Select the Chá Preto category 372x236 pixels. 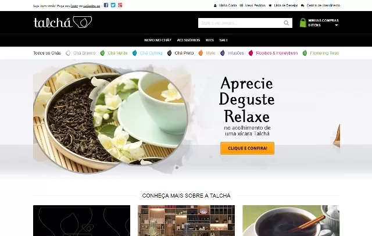coord(184,53)
